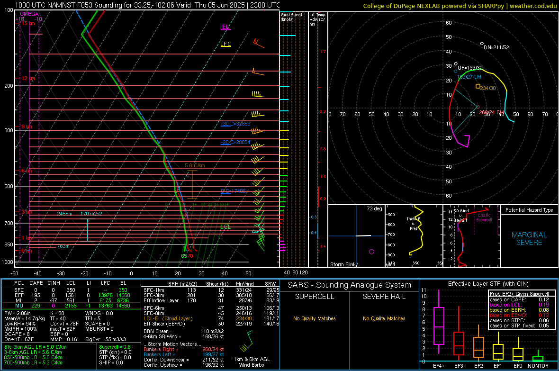The height and width of the screenshot is (371, 559).
Task: Click the '-20 C=28854'' height label
Action: [x=236, y=142]
